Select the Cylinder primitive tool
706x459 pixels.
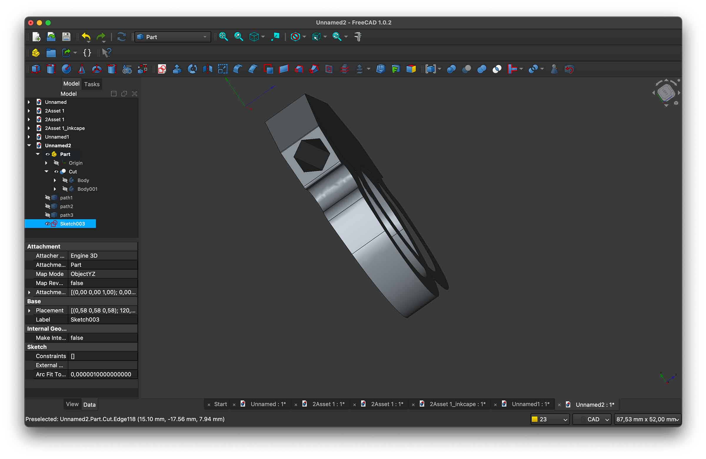point(51,69)
